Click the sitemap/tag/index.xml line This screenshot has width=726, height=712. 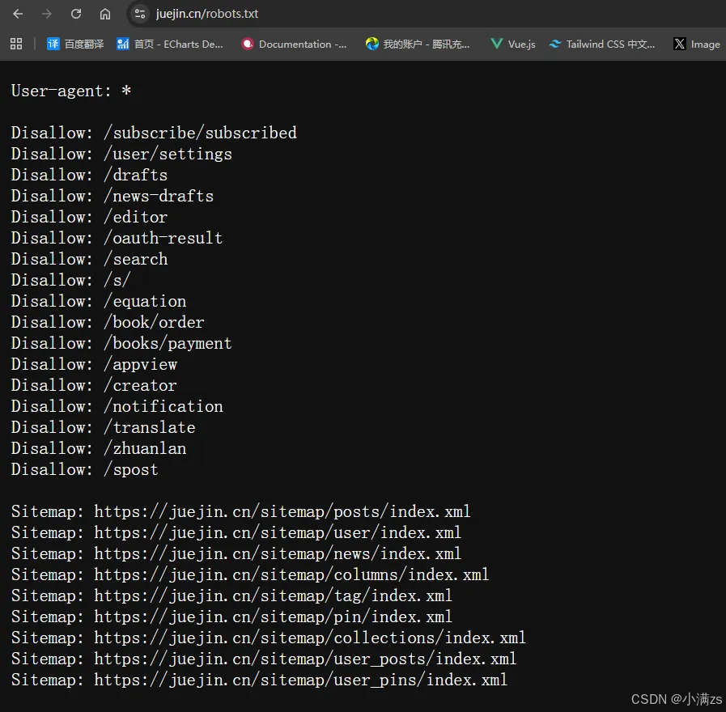[x=231, y=595]
